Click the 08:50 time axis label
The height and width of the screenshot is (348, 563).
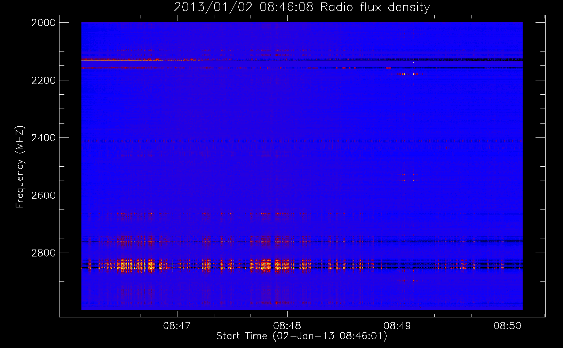pos(508,326)
